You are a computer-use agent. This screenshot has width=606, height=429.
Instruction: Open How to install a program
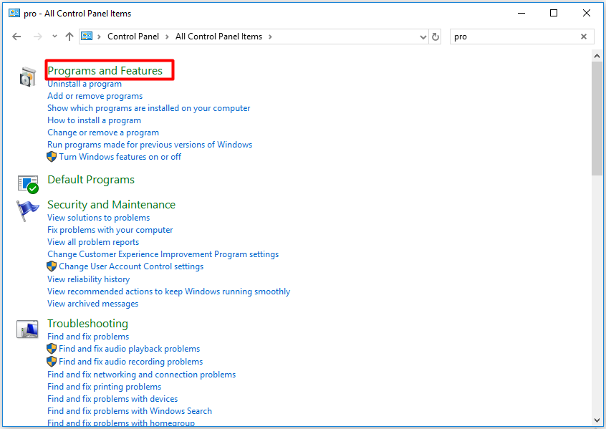[94, 120]
